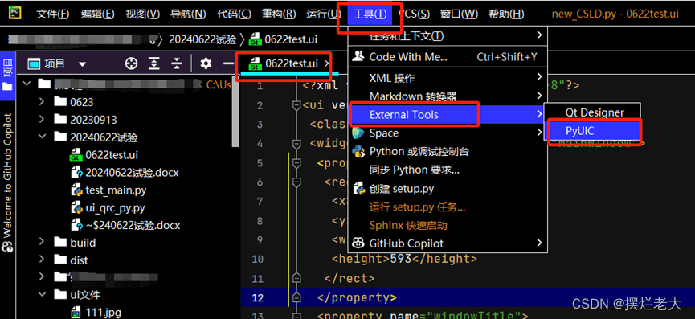Expand the GitHub Copilot submenu arrow
This screenshot has height=319, width=695.
point(539,243)
